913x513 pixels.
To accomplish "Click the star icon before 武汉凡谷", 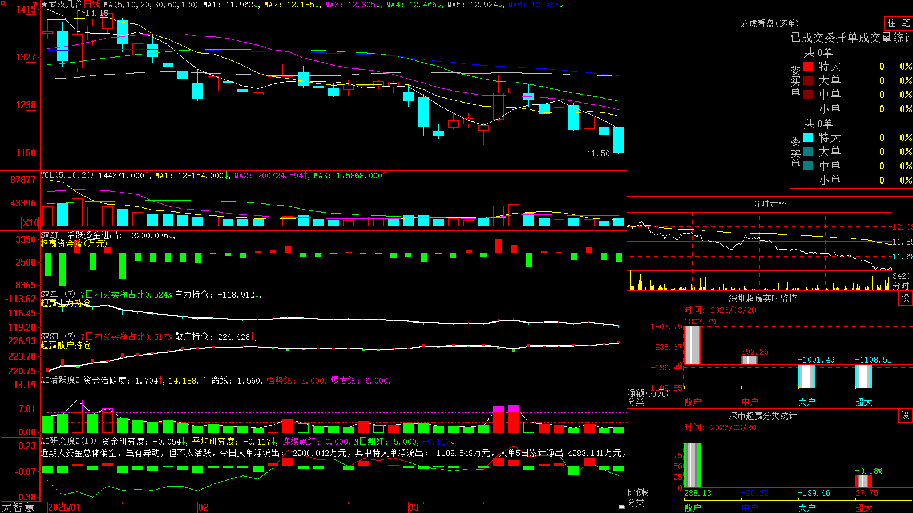I will [44, 5].
